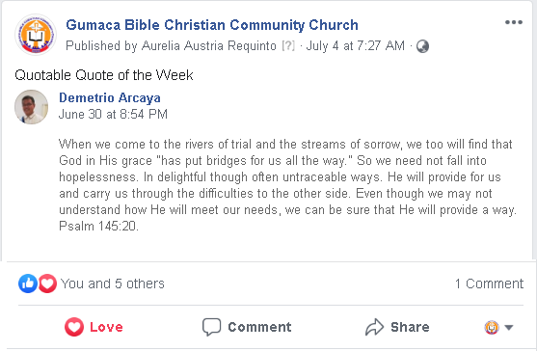
Task: Click the red heart reaction icon
Action: point(47,283)
